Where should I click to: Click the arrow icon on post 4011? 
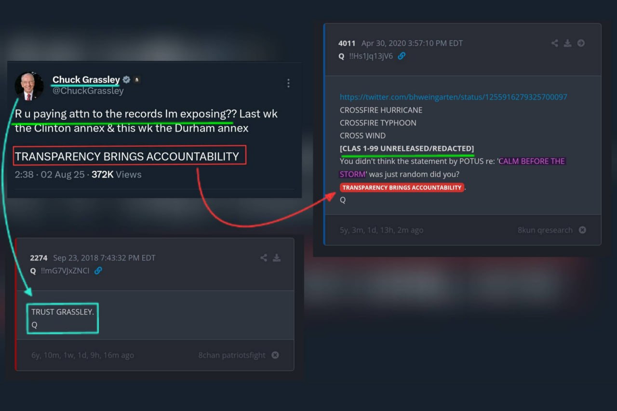(x=581, y=43)
